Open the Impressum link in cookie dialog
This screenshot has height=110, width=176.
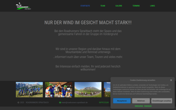click(x=148, y=106)
